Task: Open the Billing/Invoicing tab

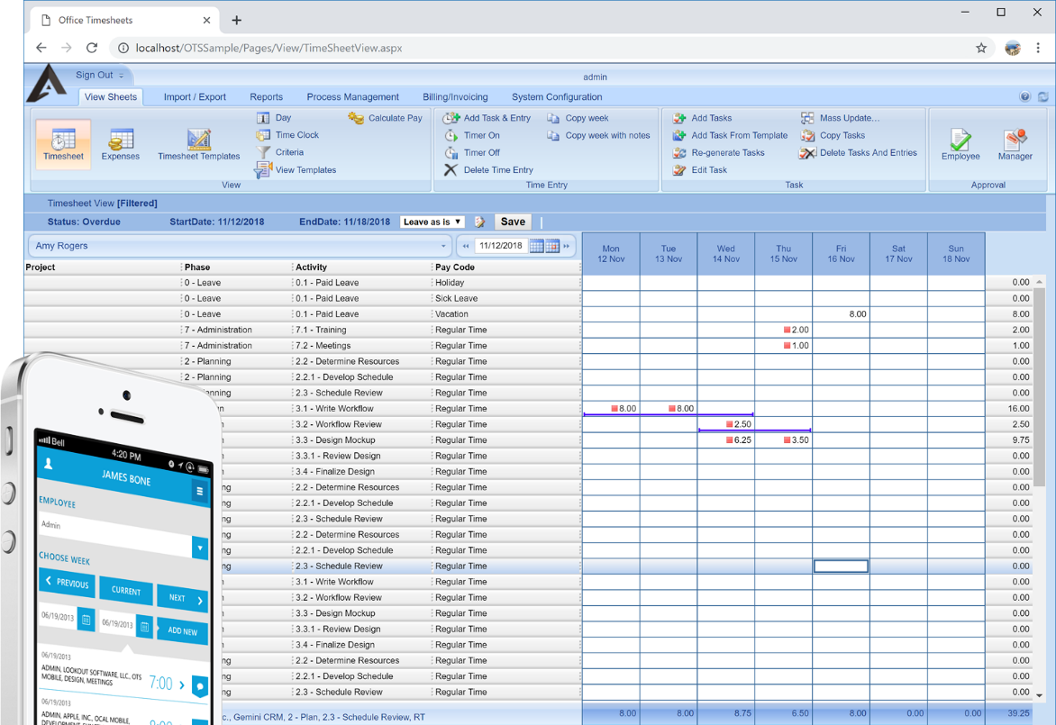Action: pyautogui.click(x=455, y=97)
